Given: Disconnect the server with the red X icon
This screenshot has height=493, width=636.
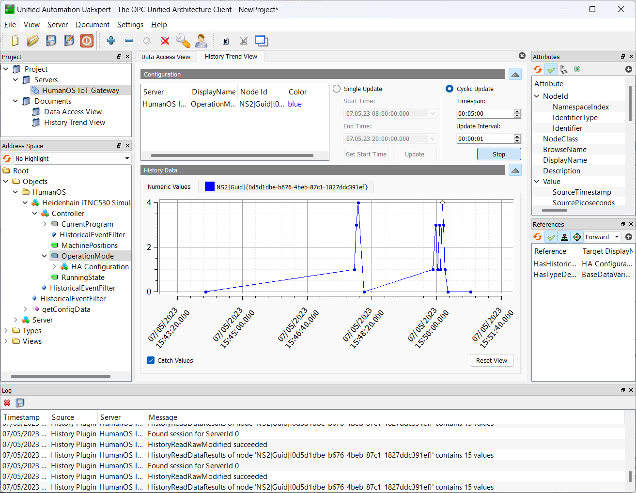Looking at the screenshot, I should [165, 41].
